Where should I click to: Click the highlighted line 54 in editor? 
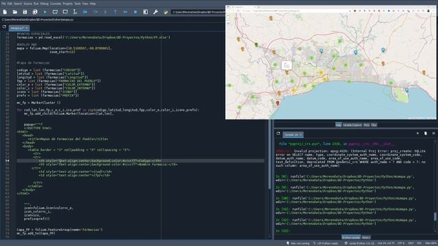(x=140, y=161)
